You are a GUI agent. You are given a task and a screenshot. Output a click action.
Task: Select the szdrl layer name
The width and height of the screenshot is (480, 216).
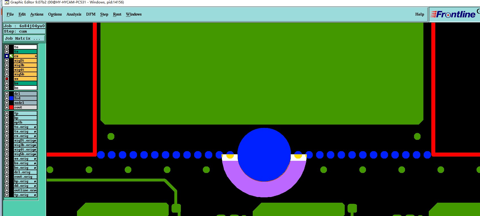[25, 103]
